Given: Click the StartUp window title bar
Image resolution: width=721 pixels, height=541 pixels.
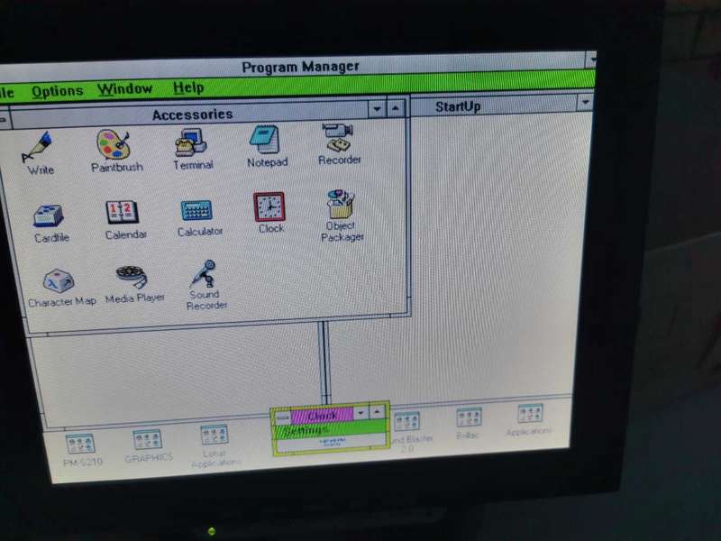Looking at the screenshot, I should coord(495,106).
